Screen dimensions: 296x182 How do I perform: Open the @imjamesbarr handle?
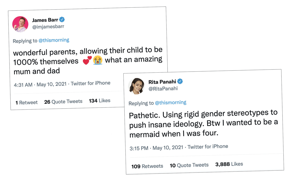click(x=48, y=27)
